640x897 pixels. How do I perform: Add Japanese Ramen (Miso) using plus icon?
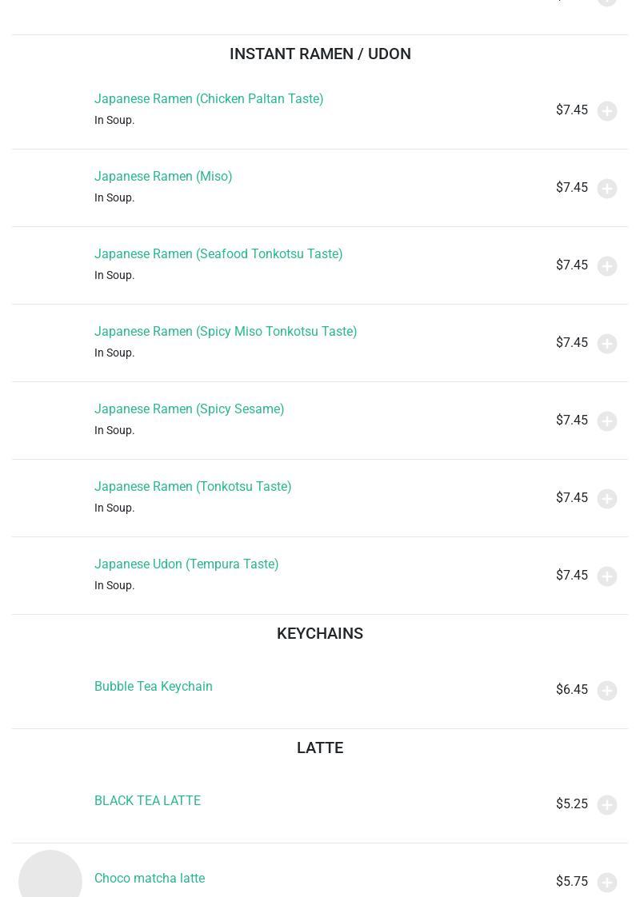(x=606, y=188)
